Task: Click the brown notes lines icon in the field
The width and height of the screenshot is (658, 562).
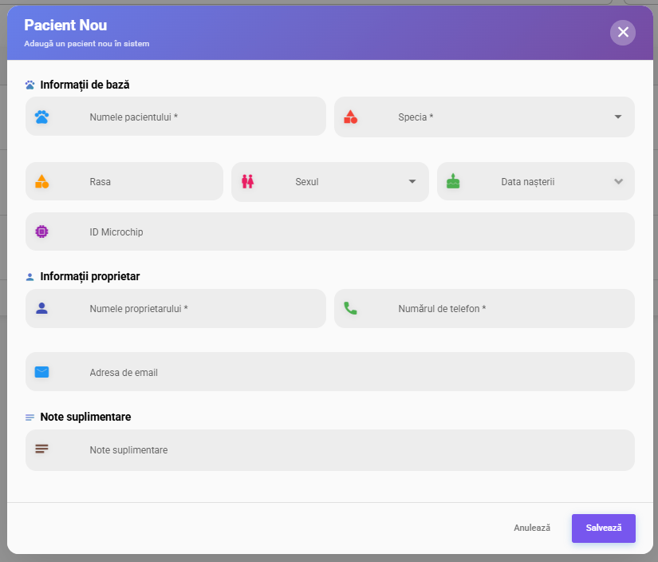Action: [x=41, y=449]
